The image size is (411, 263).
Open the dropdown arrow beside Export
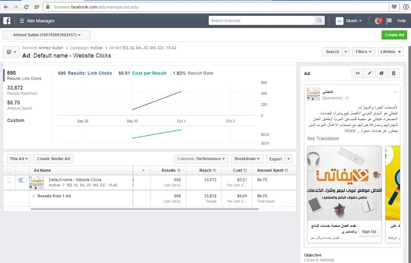coord(289,159)
